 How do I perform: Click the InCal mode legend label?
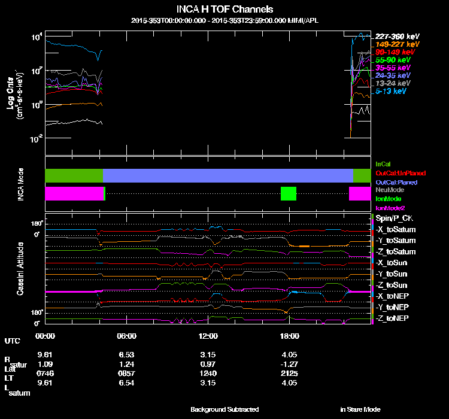[383, 164]
